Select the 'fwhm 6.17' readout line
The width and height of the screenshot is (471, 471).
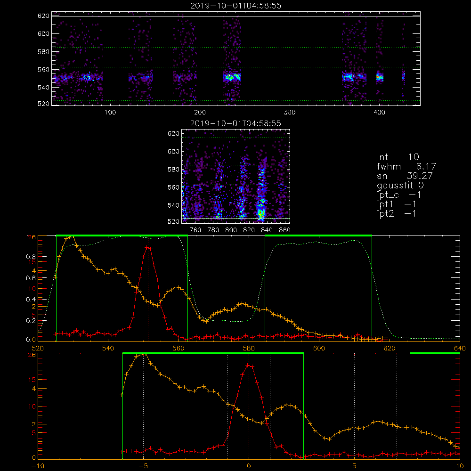(x=406, y=166)
